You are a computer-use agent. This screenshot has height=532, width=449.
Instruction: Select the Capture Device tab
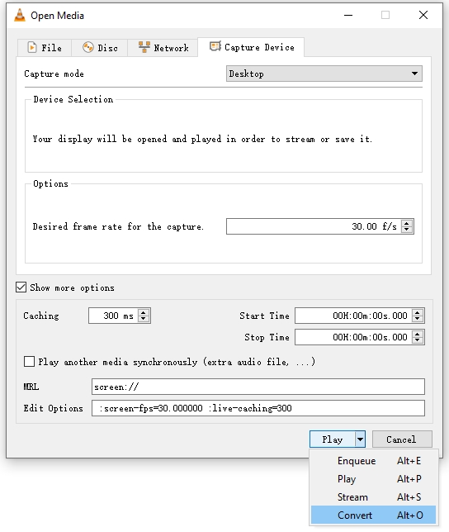pyautogui.click(x=251, y=47)
